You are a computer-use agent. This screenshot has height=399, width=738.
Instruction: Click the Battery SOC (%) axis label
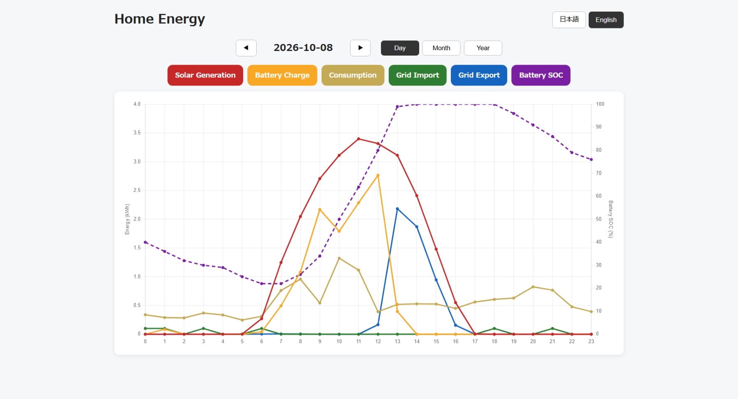[x=610, y=219]
